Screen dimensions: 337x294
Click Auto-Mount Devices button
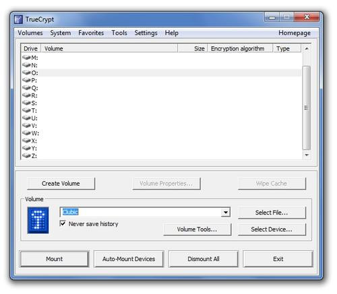click(129, 259)
